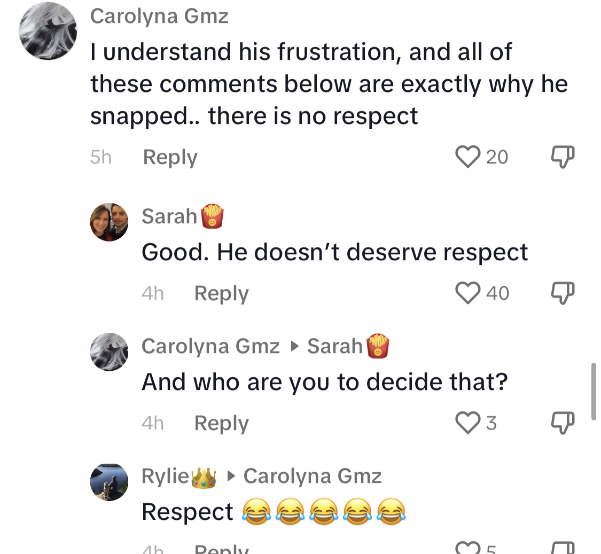Reply to "And who are you to decide that?"
This screenshot has width=601, height=554.
click(x=222, y=423)
